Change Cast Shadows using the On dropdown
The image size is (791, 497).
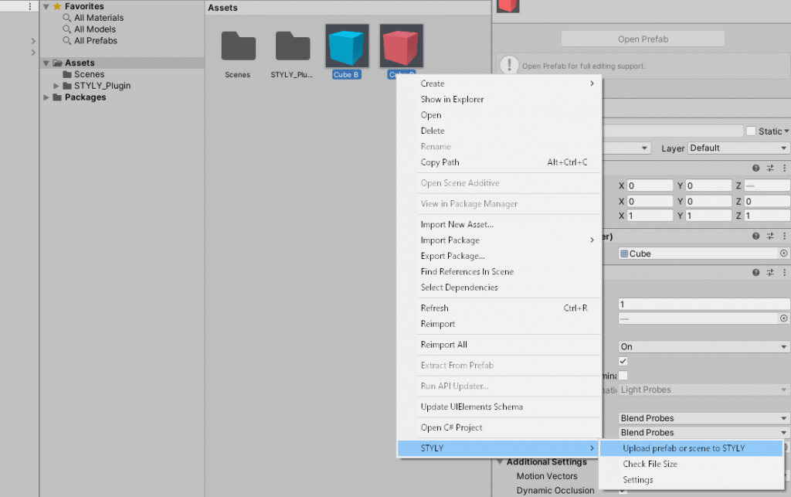pos(703,346)
